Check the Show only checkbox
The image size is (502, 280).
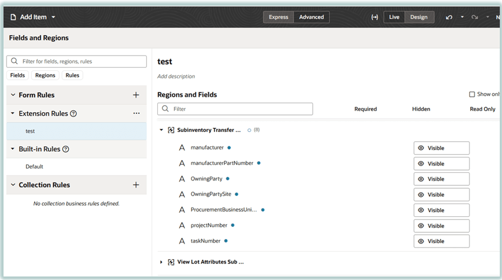pos(472,95)
